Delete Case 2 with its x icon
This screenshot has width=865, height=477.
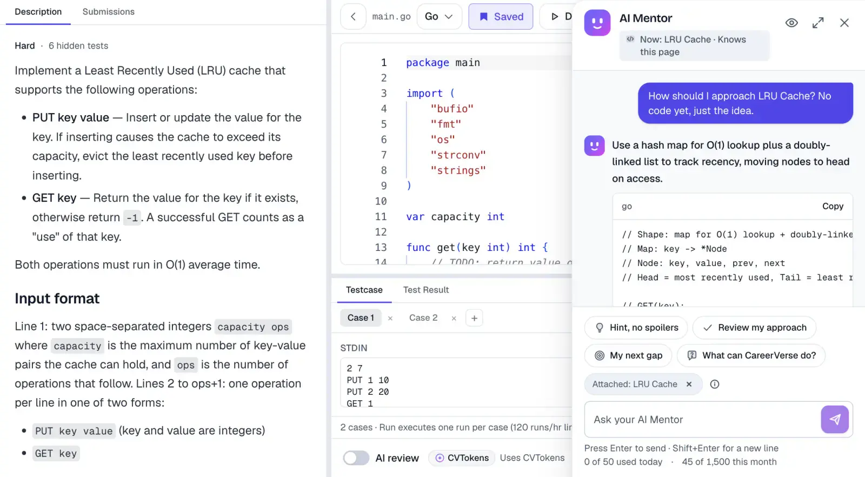tap(454, 319)
